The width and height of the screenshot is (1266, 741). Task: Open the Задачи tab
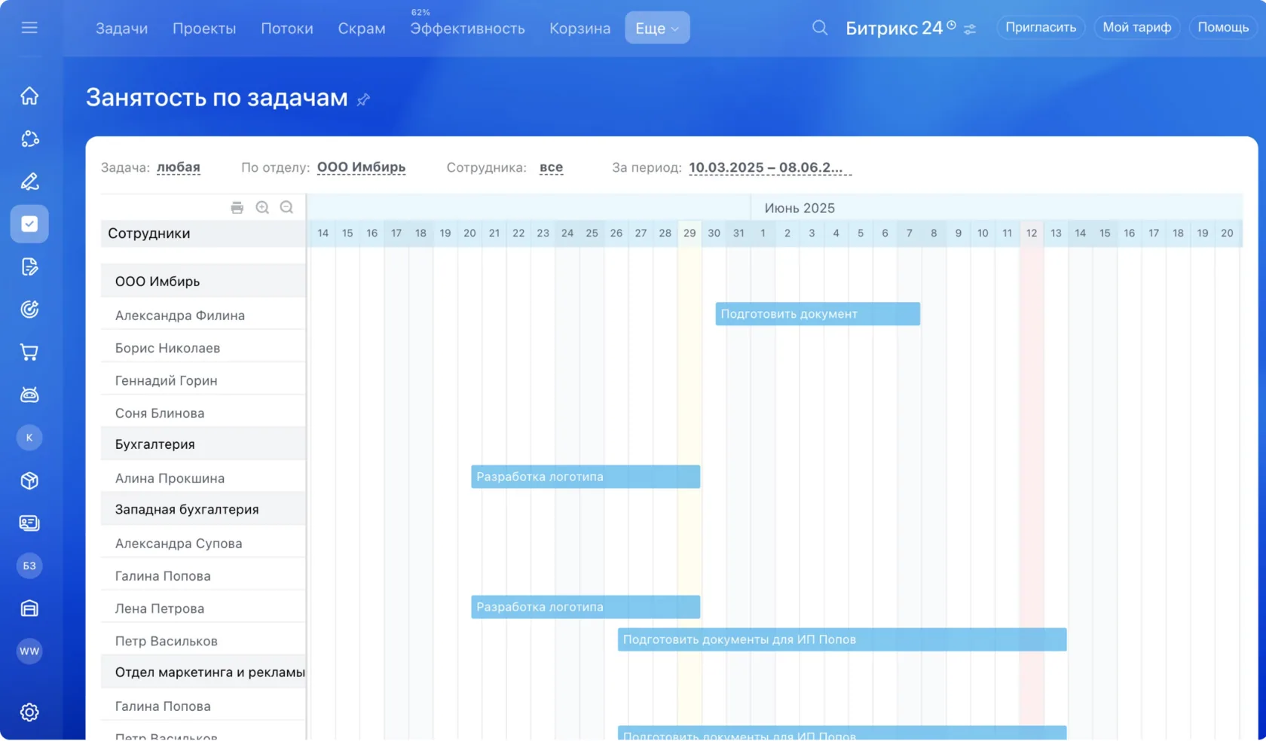(x=121, y=29)
